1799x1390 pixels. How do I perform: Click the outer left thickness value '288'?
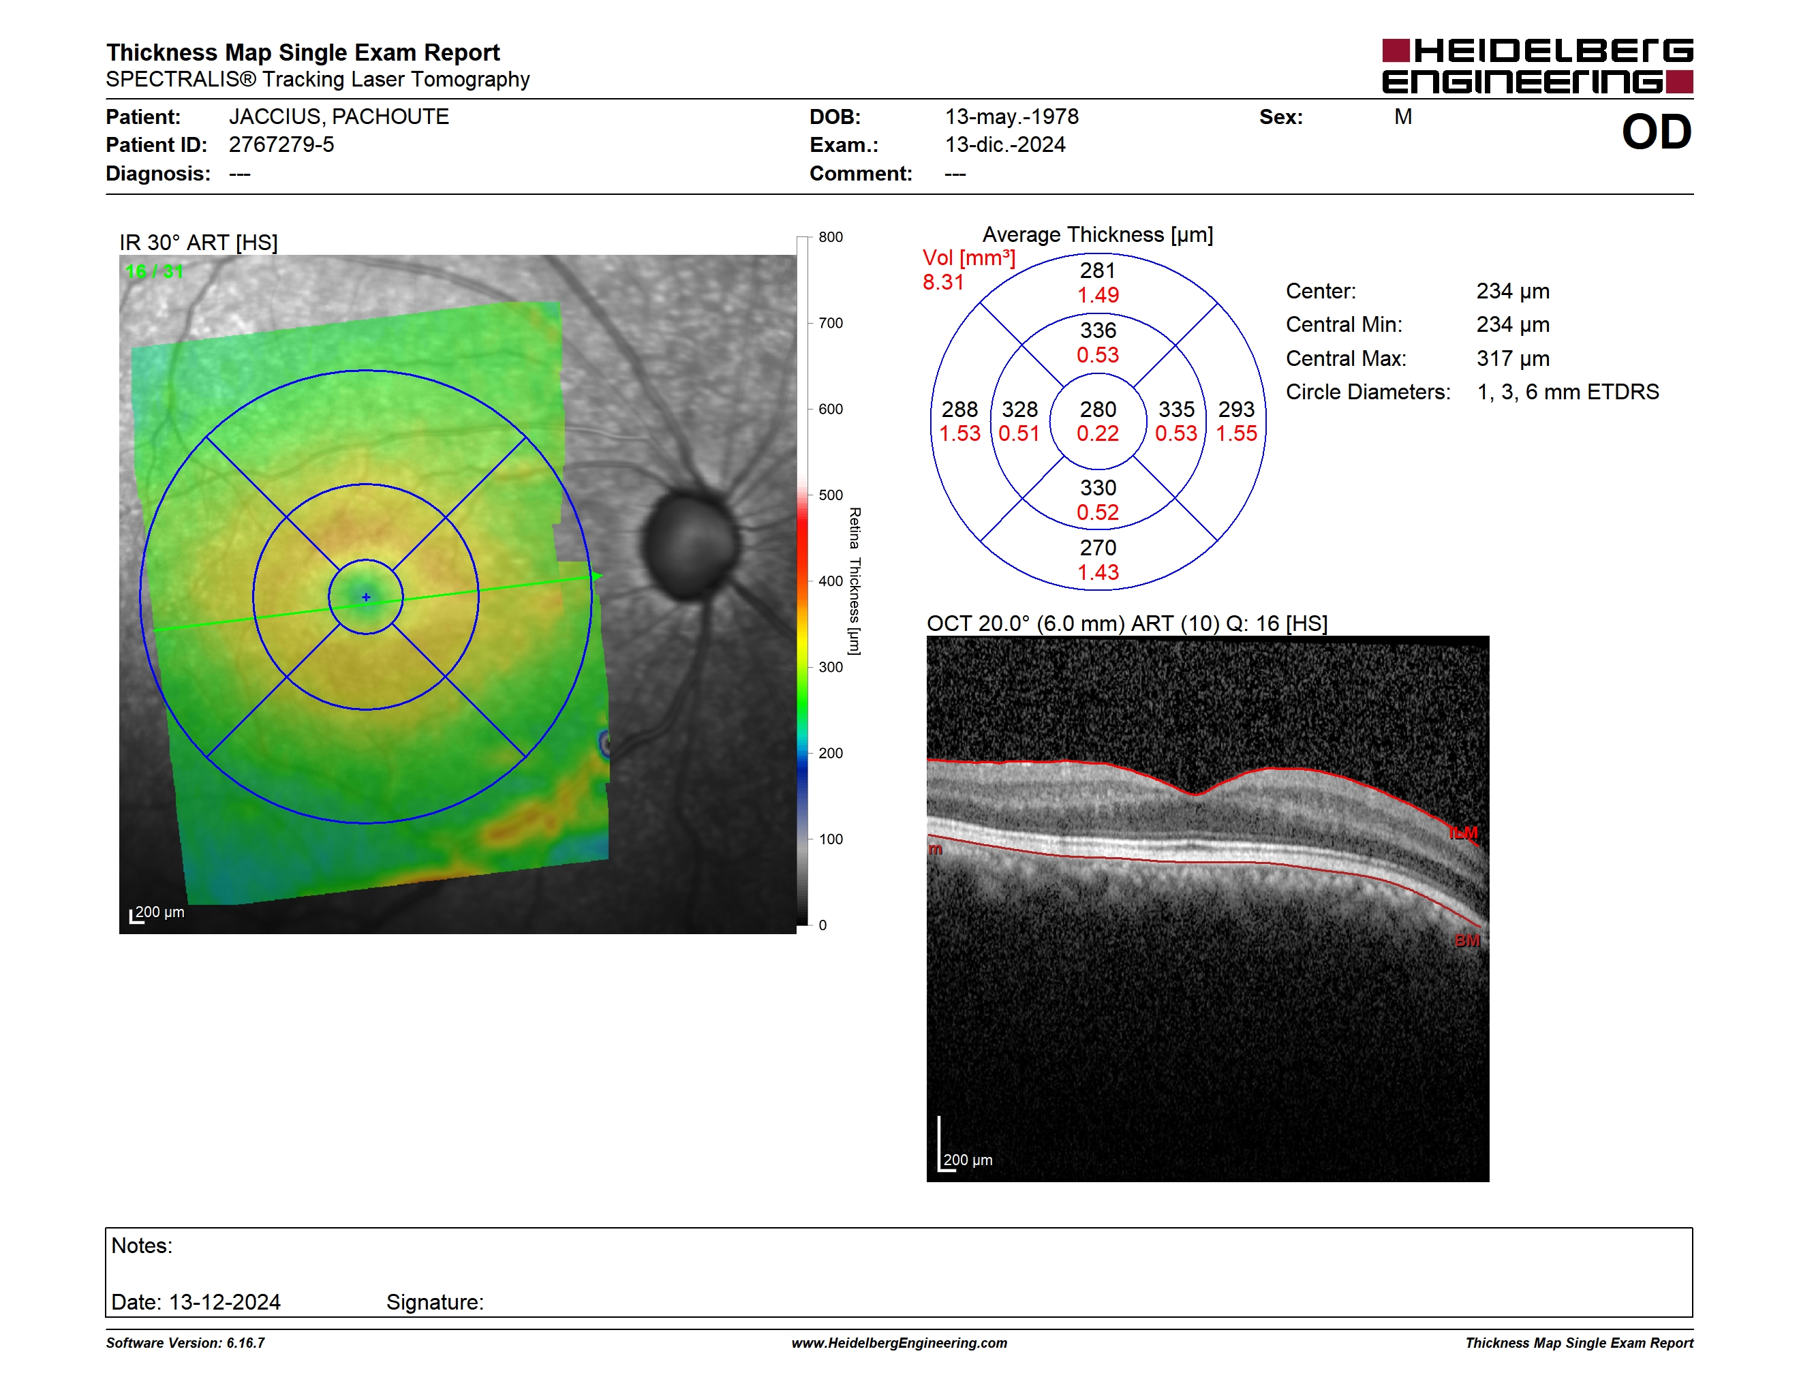click(x=959, y=410)
